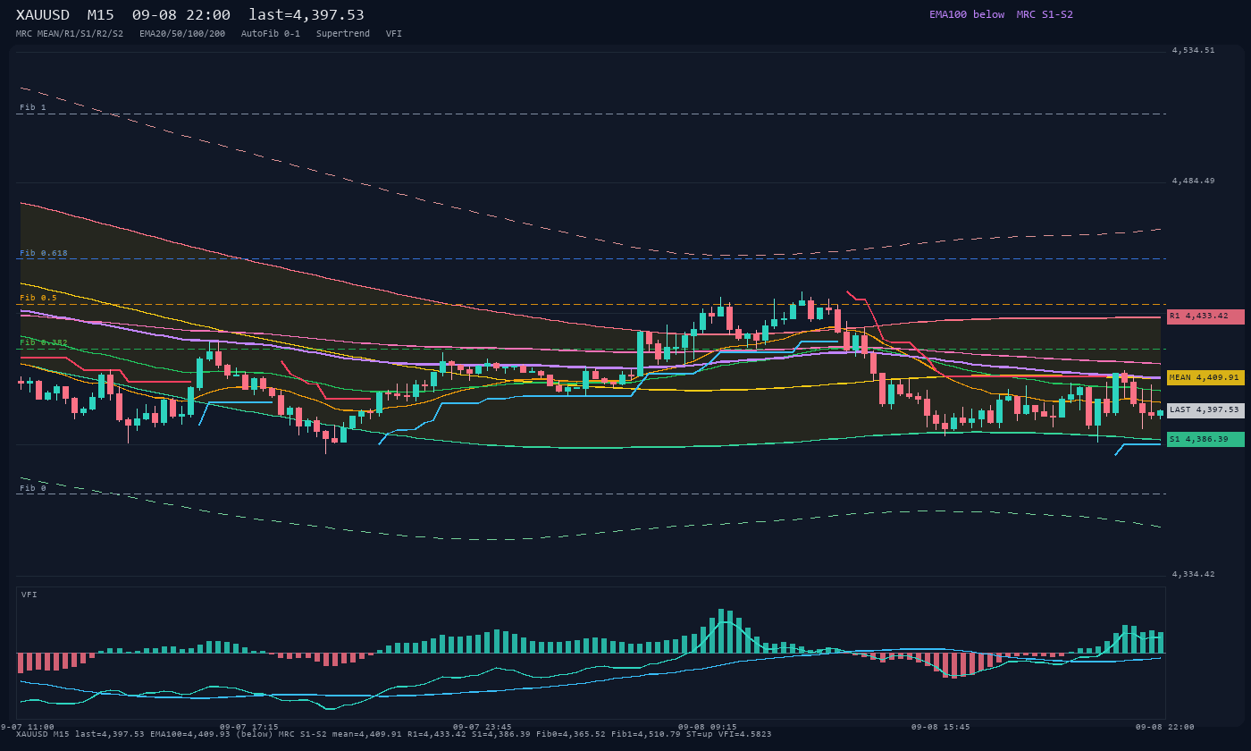Image resolution: width=1251 pixels, height=751 pixels.
Task: Click the Fib 0.382 level label
Action: tap(44, 342)
